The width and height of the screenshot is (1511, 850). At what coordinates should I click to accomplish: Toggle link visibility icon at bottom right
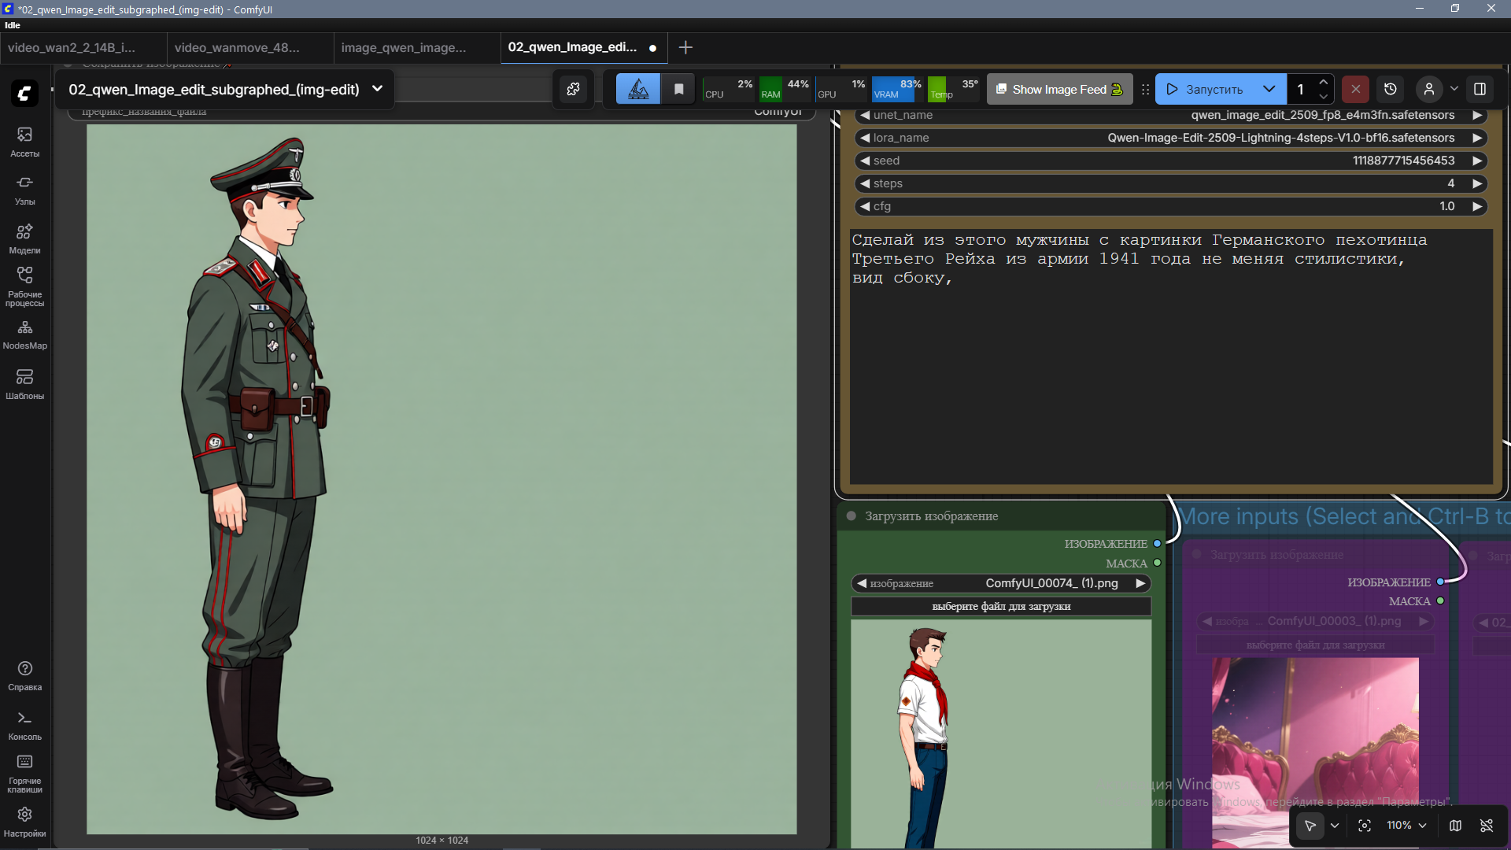(1487, 826)
